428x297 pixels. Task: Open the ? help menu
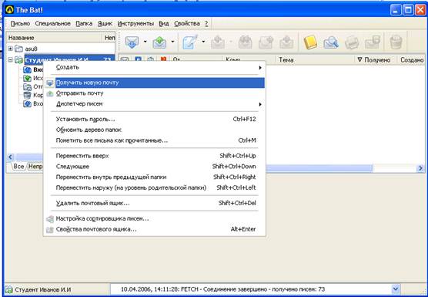pos(206,24)
